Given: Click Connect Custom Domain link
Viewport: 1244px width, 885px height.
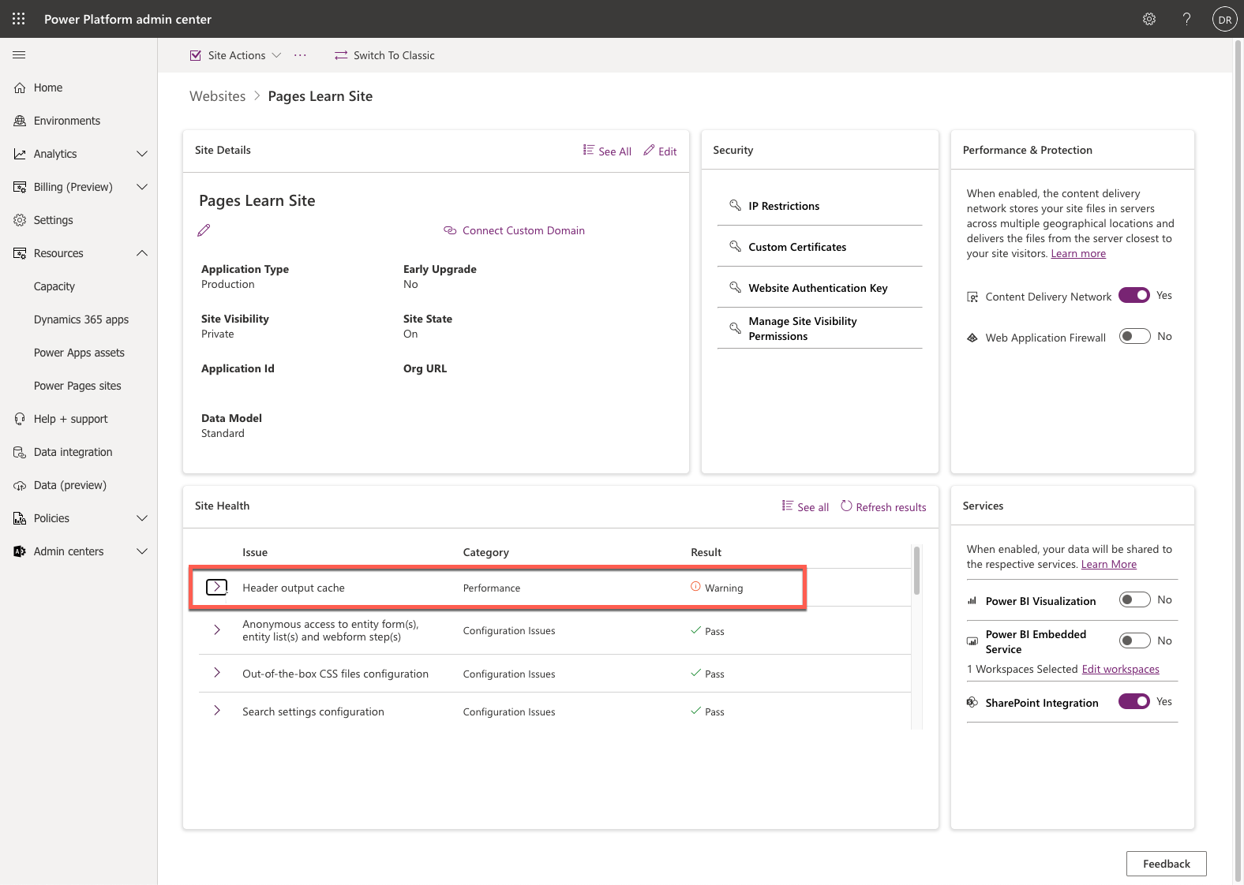Looking at the screenshot, I should (515, 230).
